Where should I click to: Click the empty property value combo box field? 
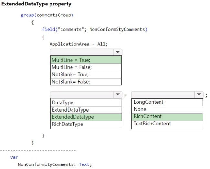[x=163, y=94]
